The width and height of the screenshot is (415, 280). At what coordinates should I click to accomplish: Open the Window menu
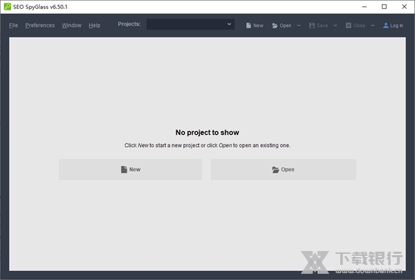[71, 26]
